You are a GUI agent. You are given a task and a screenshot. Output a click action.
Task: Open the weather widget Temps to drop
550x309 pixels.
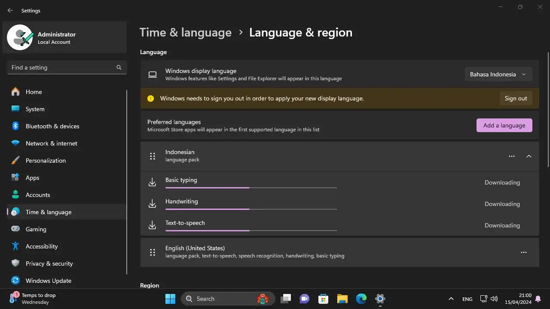33,299
